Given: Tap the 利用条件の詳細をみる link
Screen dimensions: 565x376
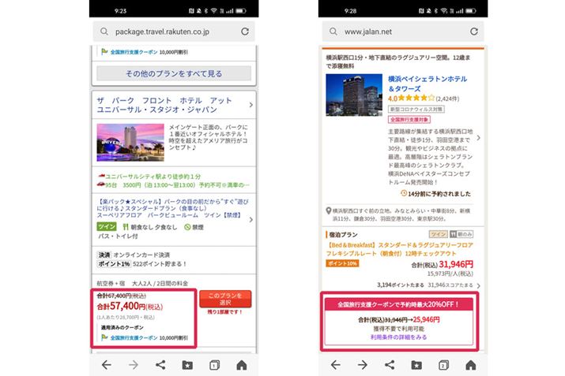Looking at the screenshot, I should point(399,337).
